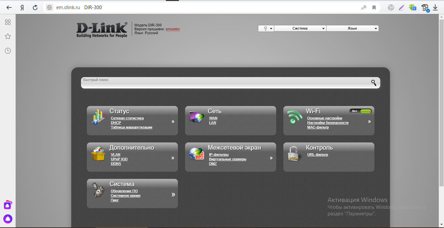This screenshot has width=444, height=228.
Task: Open the sidebar tableau grid icon
Action: (8, 22)
